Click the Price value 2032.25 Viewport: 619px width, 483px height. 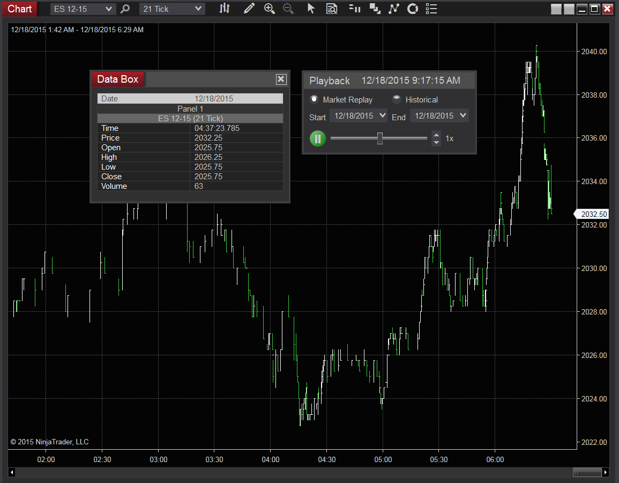[x=208, y=138]
